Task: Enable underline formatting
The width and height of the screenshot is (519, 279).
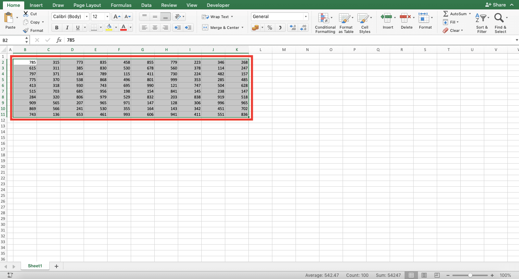Action: tap(77, 28)
